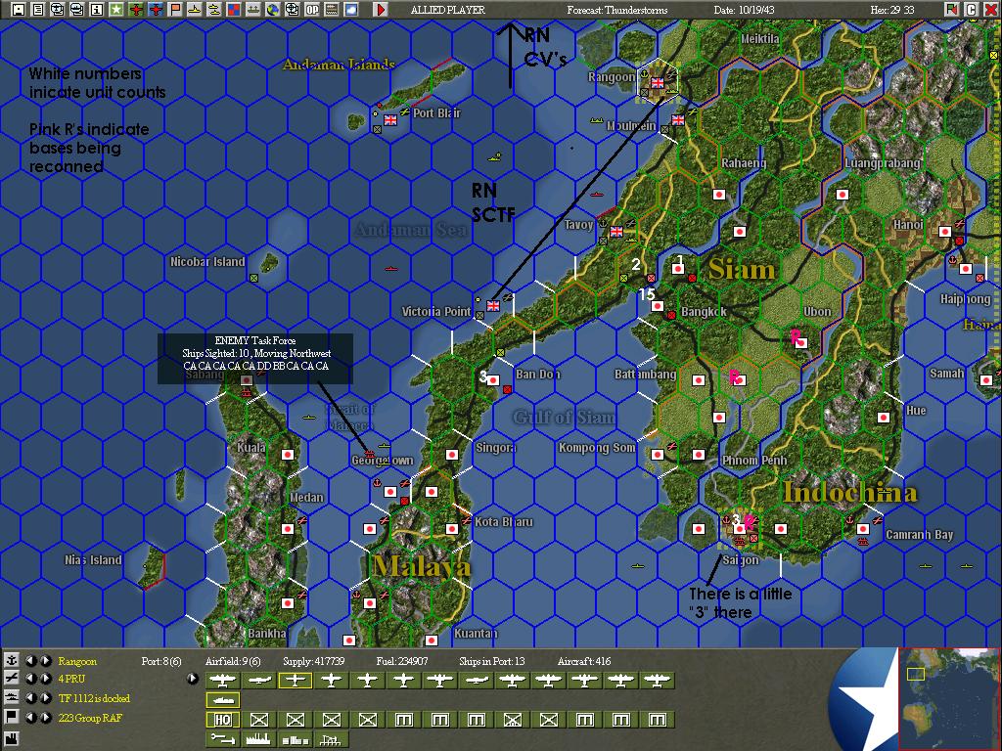Select the highlighted third aircraft unit icon
The width and height of the screenshot is (1002, 751).
(x=295, y=681)
